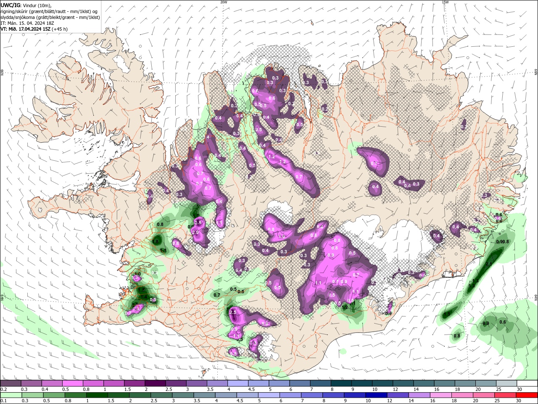
Task: Select the 25 swatch in rain legend
Action: [506, 395]
